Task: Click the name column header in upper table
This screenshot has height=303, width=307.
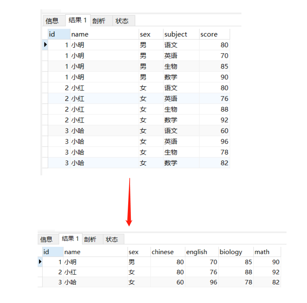Action: tap(105, 34)
